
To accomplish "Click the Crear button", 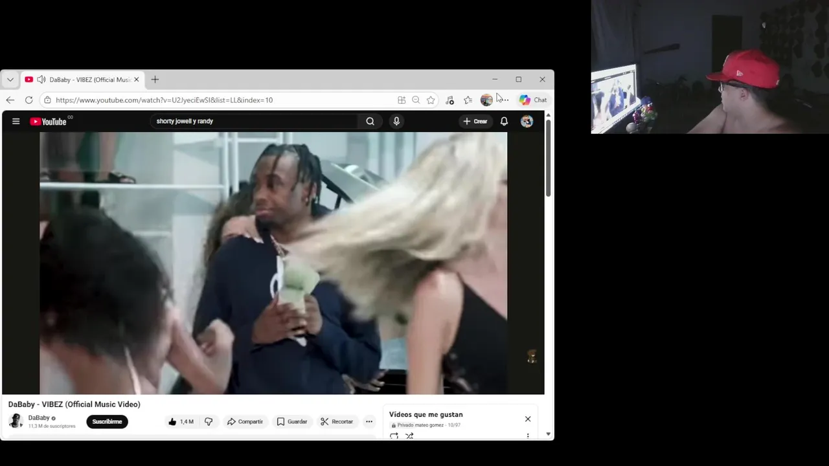I will (475, 121).
